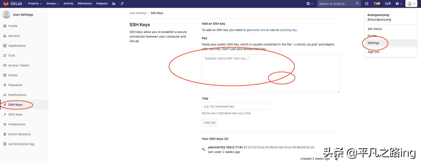The image size is (421, 163).
Task: Switch to the Milestones section
Action: pos(84,3)
